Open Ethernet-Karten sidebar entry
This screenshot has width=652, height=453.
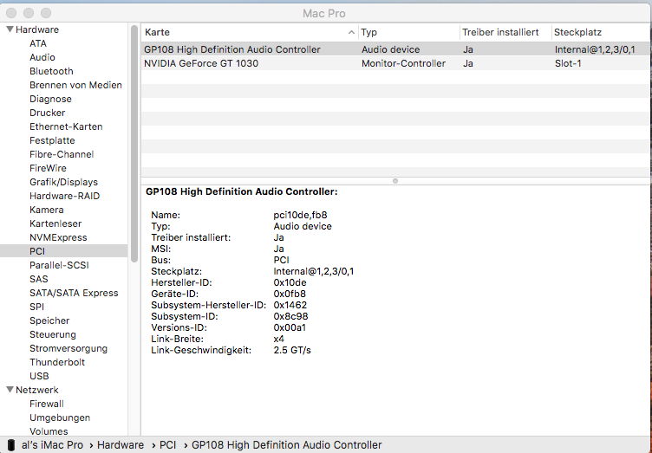(66, 126)
